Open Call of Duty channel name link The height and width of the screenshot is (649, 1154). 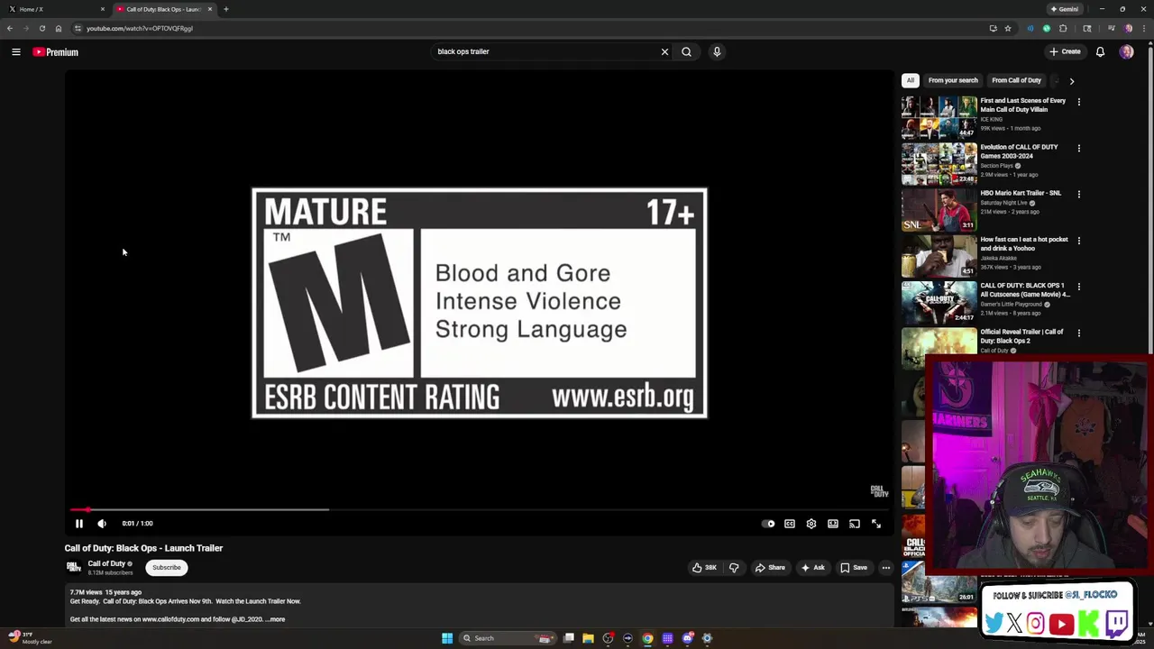point(106,563)
